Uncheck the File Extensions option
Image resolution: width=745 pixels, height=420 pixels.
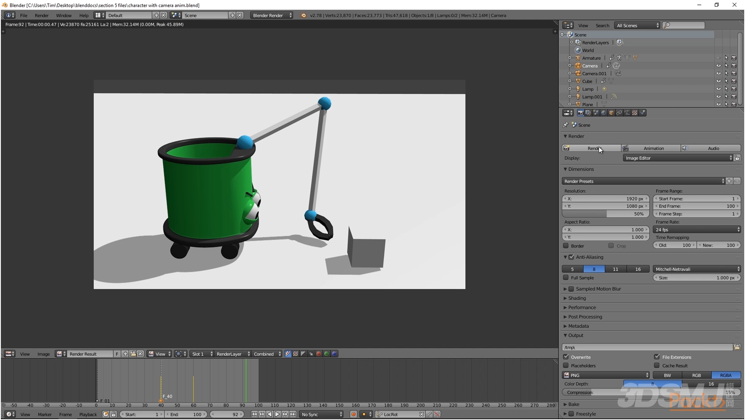pos(657,357)
